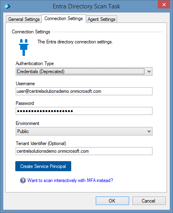173x213 pixels.
Task: Focus the Password input field
Action: [x=84, y=111]
